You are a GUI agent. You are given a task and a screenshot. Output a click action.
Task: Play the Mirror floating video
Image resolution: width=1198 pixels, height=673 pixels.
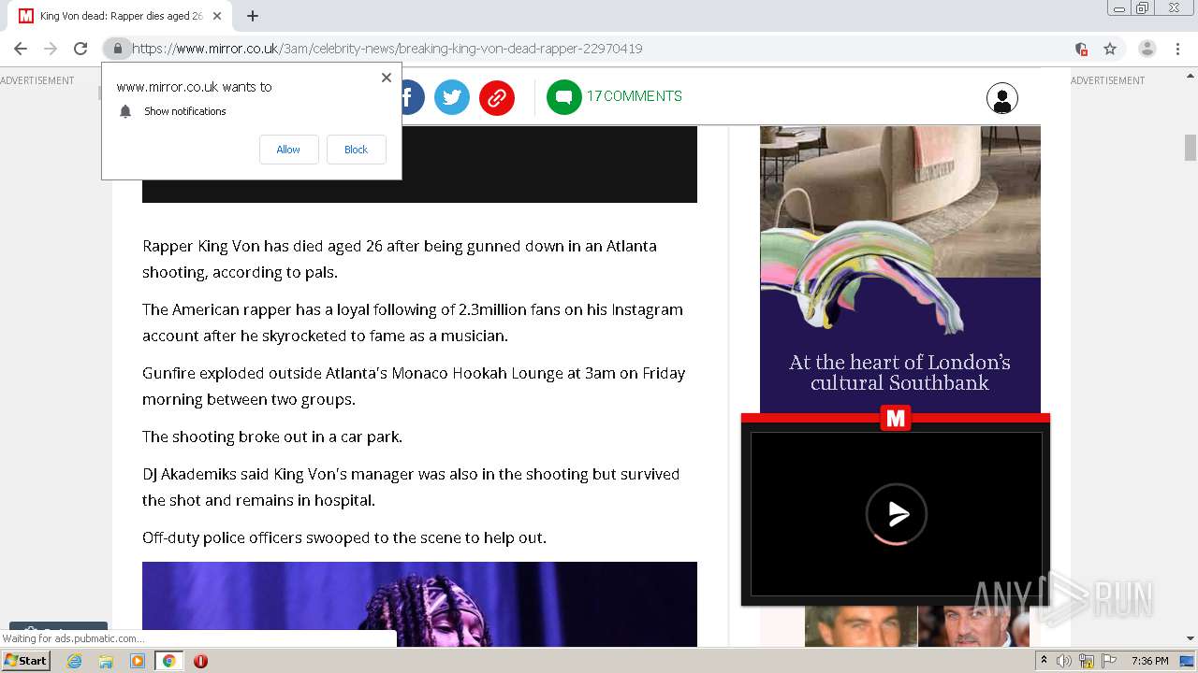(896, 514)
